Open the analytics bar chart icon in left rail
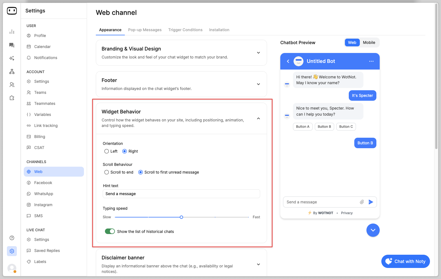 pos(12,32)
